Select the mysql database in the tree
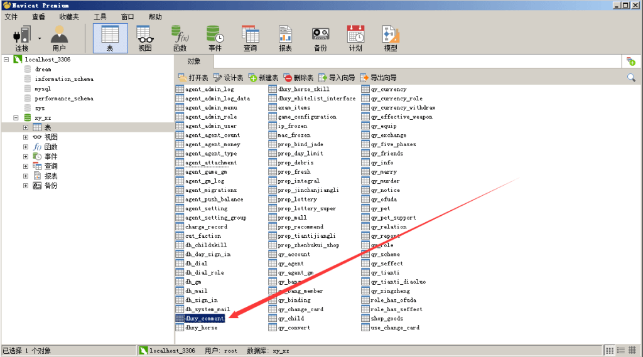The image size is (643, 357). 43,89
